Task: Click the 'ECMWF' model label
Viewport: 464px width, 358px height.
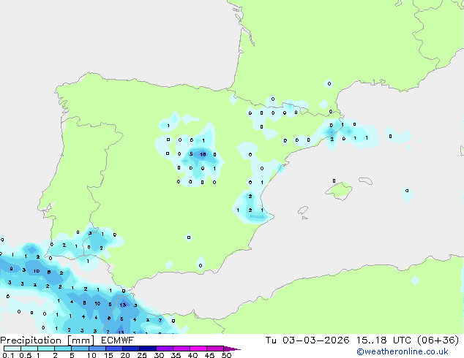Action: 118,340
